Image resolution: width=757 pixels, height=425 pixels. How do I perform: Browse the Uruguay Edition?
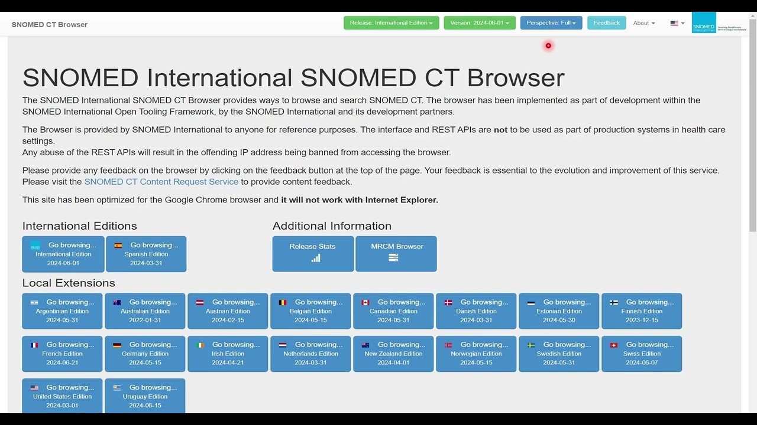(x=145, y=396)
